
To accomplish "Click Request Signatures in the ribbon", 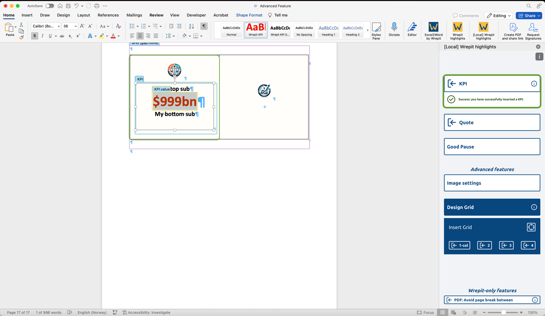I will coord(533,31).
